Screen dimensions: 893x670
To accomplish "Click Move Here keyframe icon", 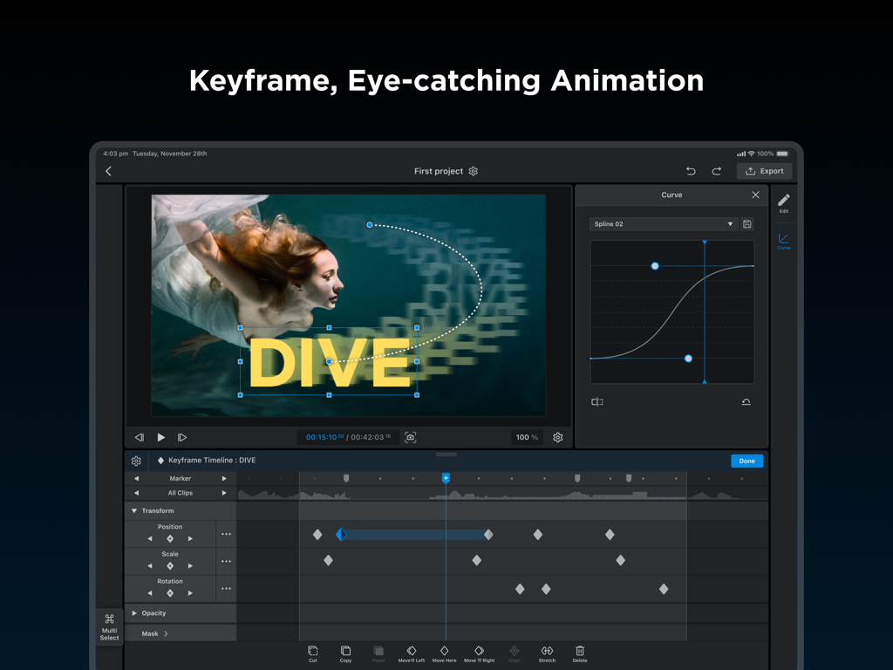I will (445, 653).
